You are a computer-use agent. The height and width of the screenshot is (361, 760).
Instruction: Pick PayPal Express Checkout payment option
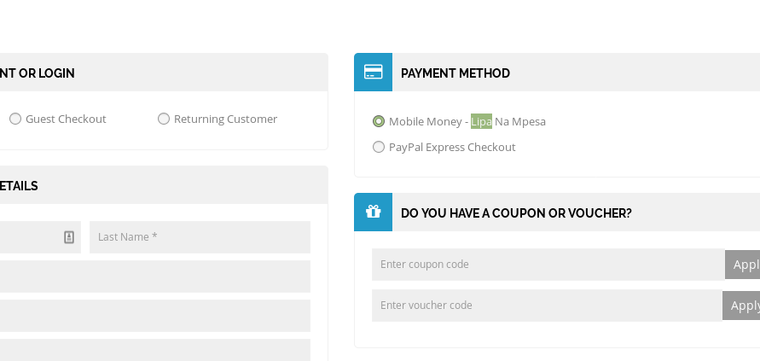pyautogui.click(x=379, y=147)
